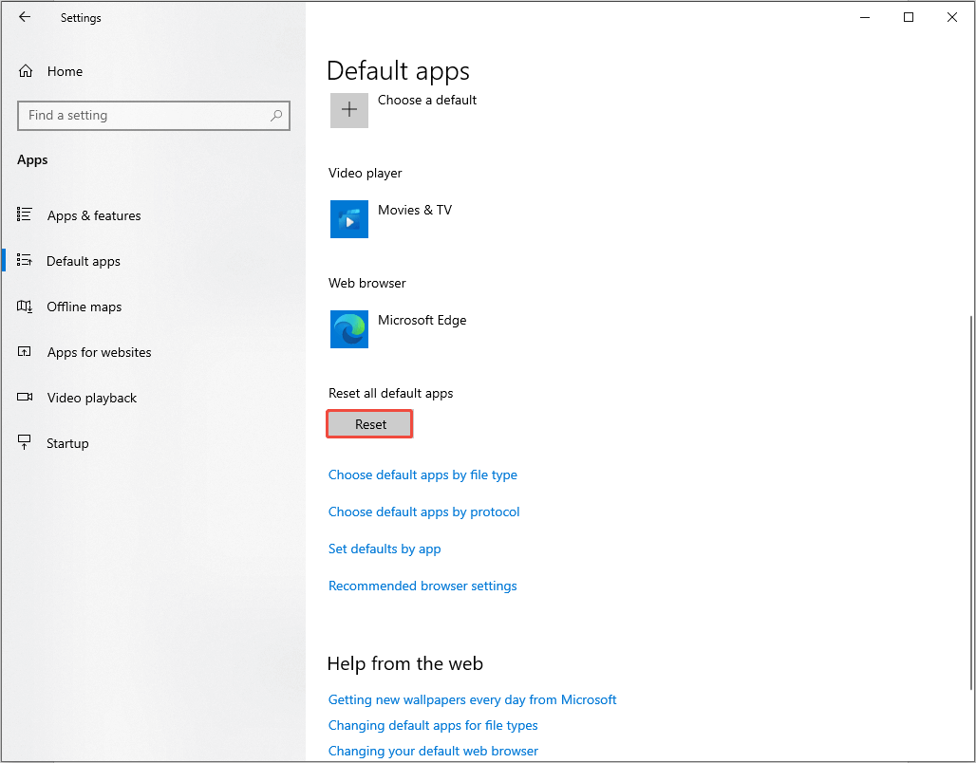Click the Find a setting search box
The width and height of the screenshot is (976, 763).
click(x=142, y=116)
